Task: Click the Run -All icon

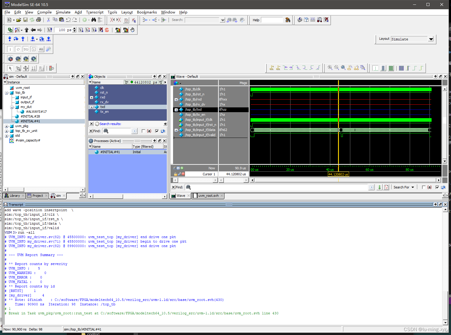Action: [94, 30]
